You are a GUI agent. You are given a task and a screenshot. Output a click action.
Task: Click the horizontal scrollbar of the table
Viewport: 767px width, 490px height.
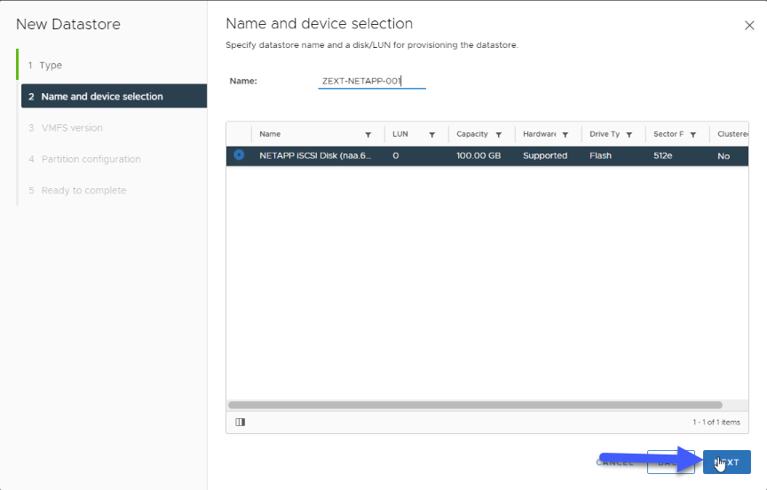click(x=475, y=405)
